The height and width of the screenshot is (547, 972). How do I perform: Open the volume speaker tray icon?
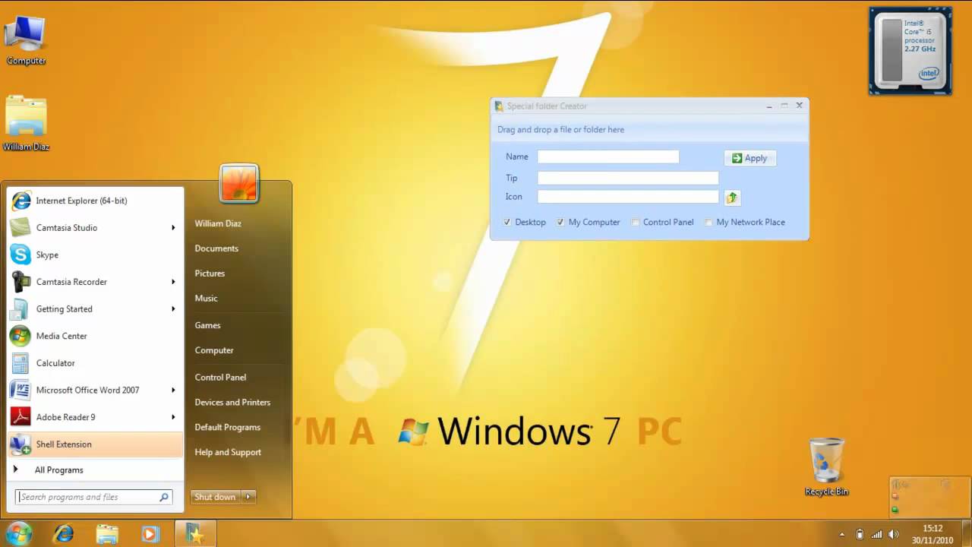[894, 534]
